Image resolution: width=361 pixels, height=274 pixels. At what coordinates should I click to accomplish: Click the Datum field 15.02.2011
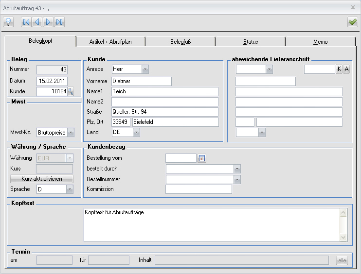(52, 81)
